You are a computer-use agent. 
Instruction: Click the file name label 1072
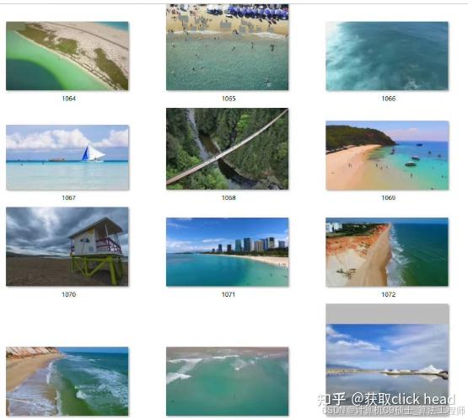pos(389,294)
